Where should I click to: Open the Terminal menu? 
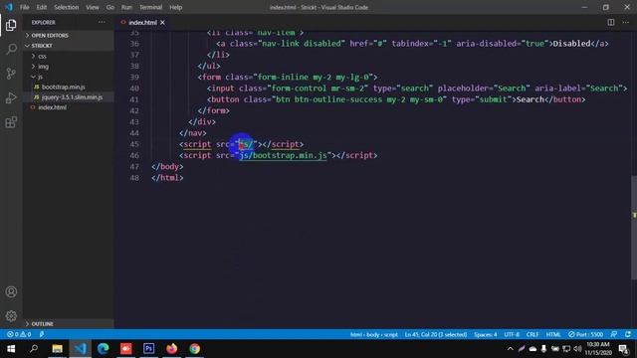click(x=150, y=7)
